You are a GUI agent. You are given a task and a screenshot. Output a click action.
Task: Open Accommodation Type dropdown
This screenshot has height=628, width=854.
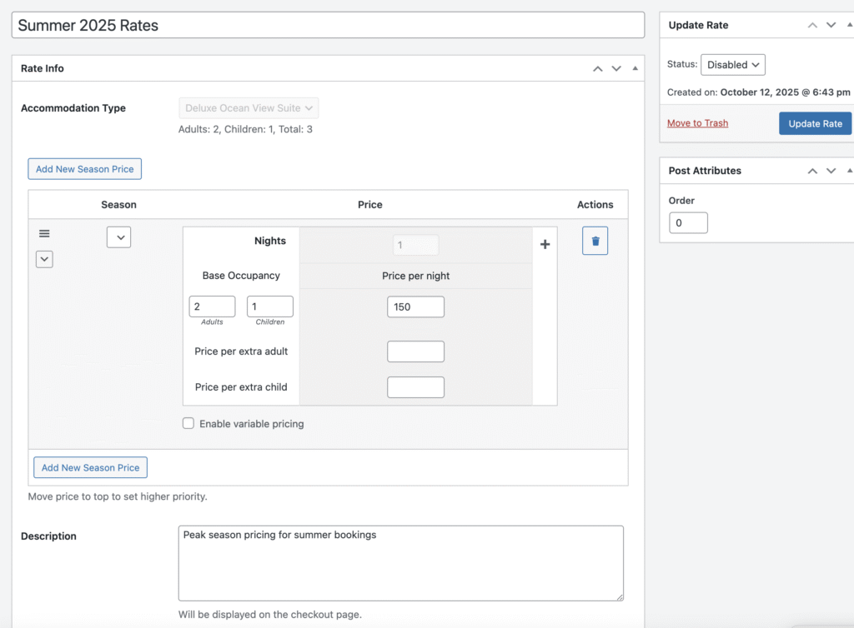(x=249, y=108)
